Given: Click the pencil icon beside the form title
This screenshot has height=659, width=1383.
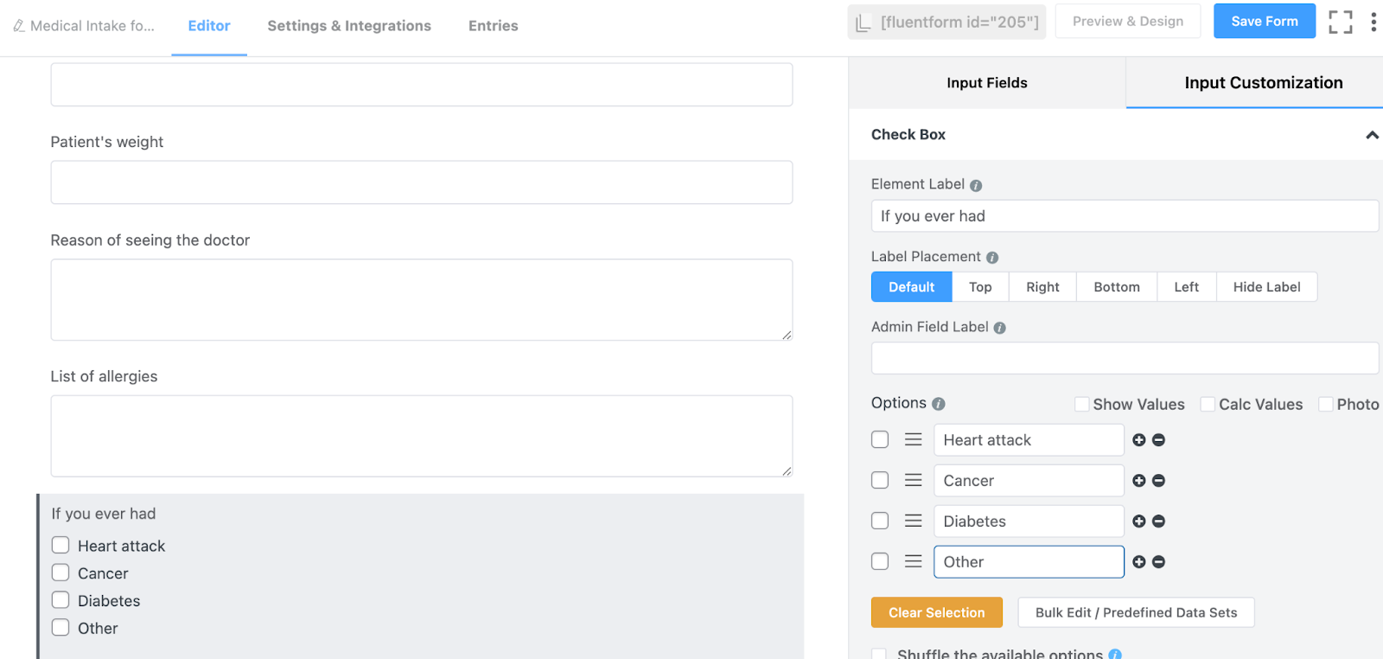Looking at the screenshot, I should [19, 26].
